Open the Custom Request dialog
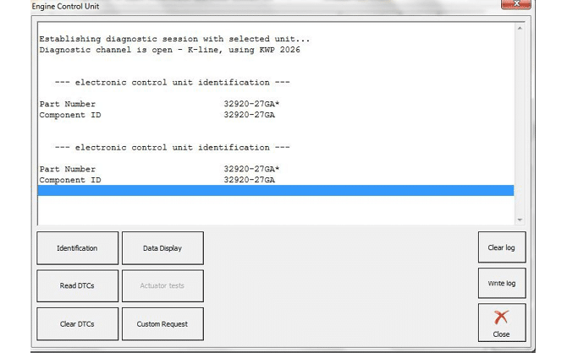Viewport: 567px width, 358px height. pyautogui.click(x=162, y=323)
